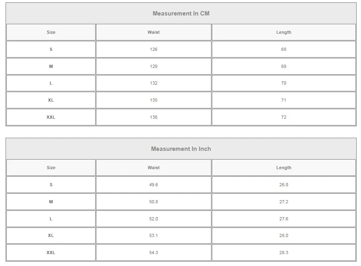Click length value 28.3 cell
The image size is (361, 266).
coord(284,253)
